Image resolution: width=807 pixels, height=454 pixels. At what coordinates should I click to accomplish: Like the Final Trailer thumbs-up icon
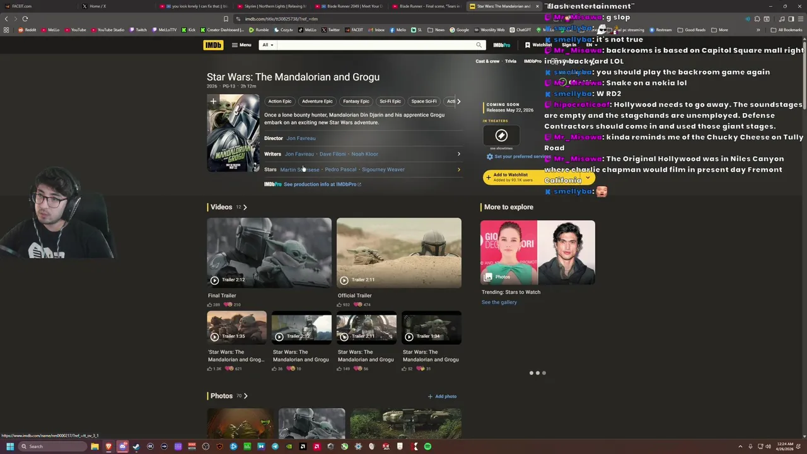(x=211, y=305)
